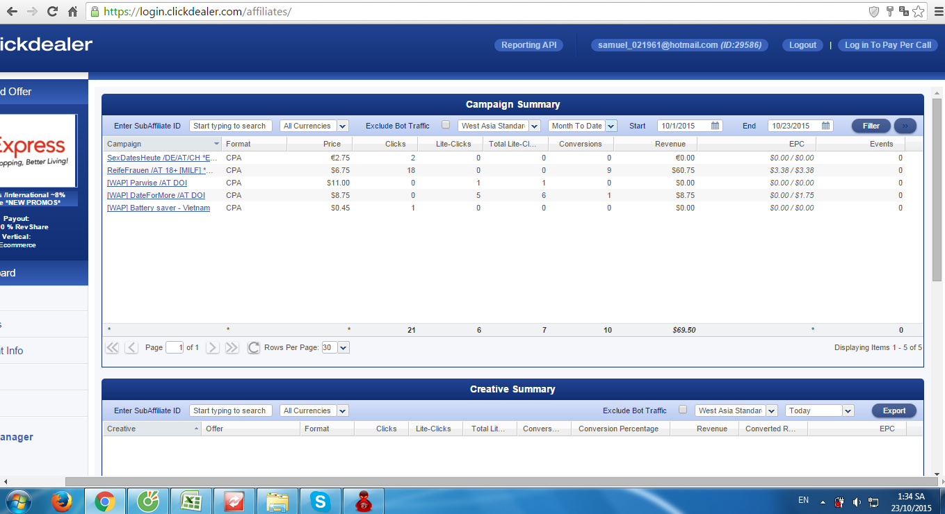Apply the Campaign Summary Filter button
Screen dimensions: 945x514
[871, 126]
